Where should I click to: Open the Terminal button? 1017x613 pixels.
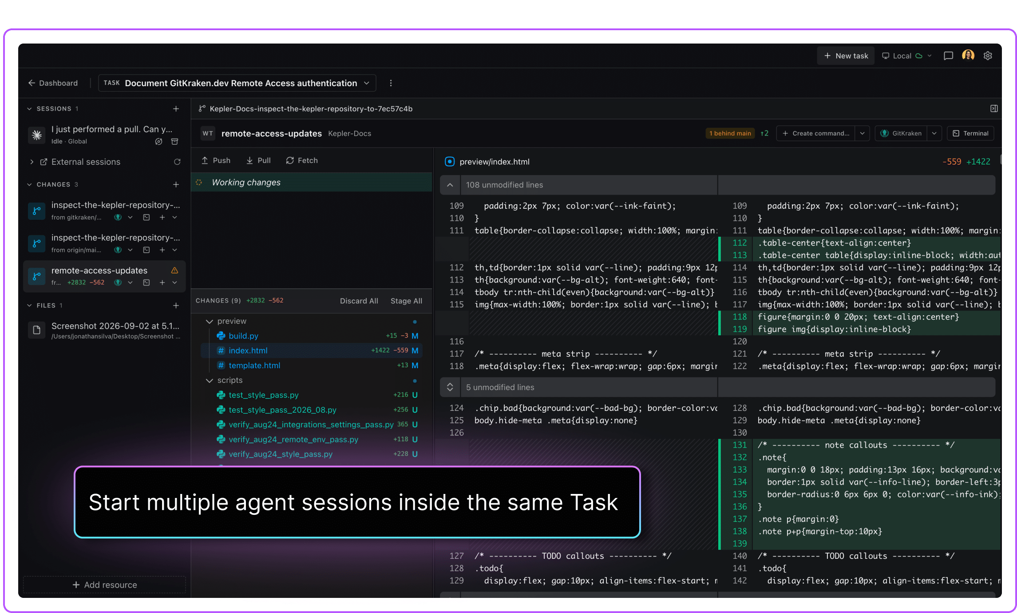pyautogui.click(x=970, y=134)
